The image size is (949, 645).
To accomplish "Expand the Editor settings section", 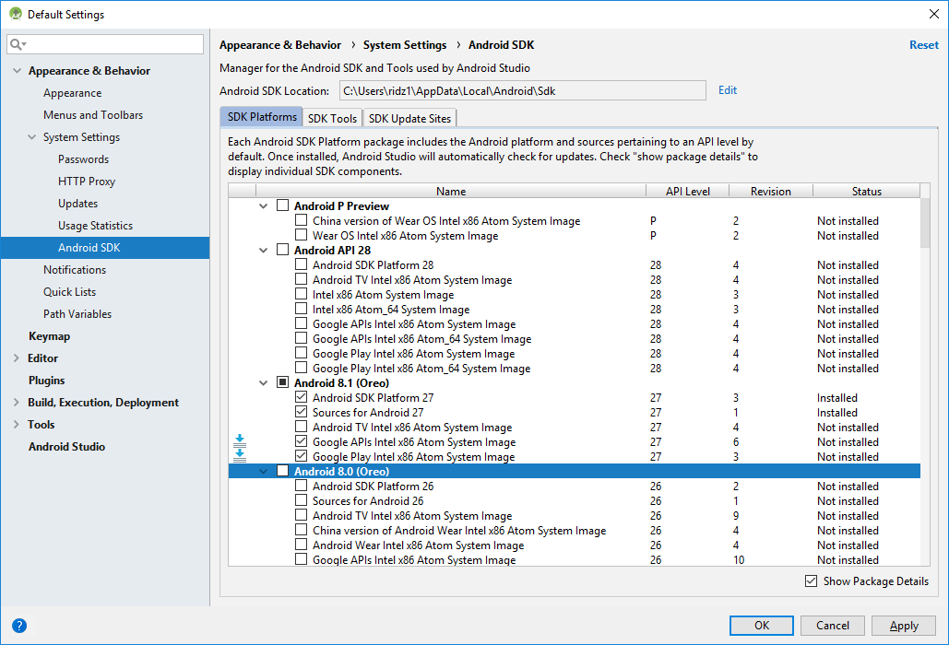I will click(17, 358).
